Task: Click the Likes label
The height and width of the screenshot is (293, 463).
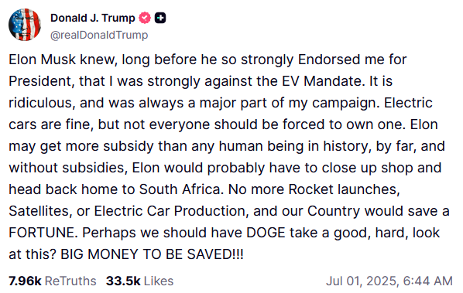Action: click(159, 281)
